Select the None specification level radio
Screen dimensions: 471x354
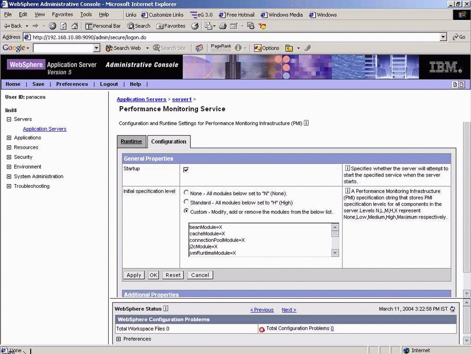coord(186,193)
